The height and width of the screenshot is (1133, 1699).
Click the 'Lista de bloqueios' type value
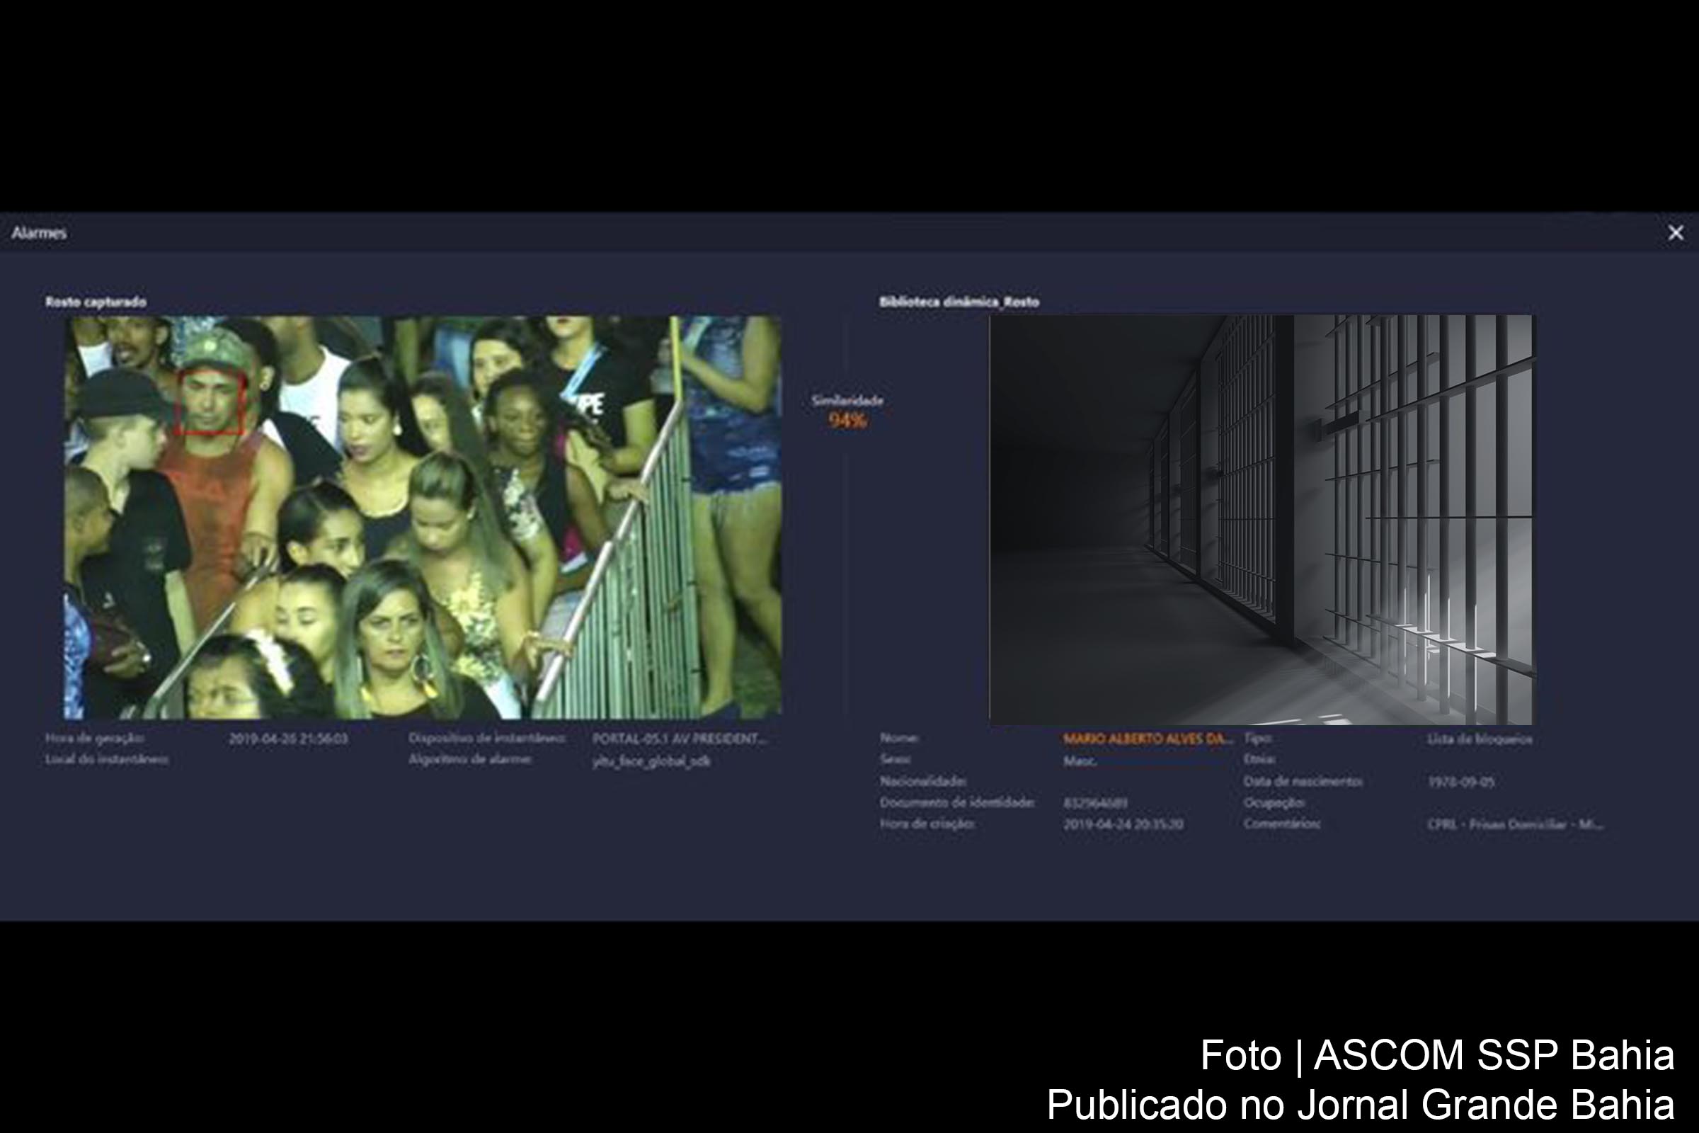1479,739
